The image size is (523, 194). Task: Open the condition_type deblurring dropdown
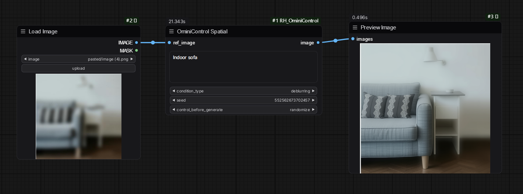click(243, 91)
